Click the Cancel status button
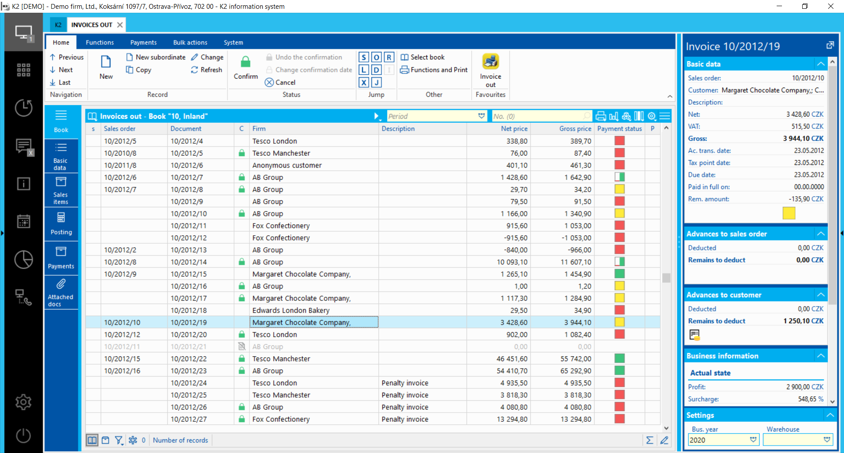 pos(280,82)
